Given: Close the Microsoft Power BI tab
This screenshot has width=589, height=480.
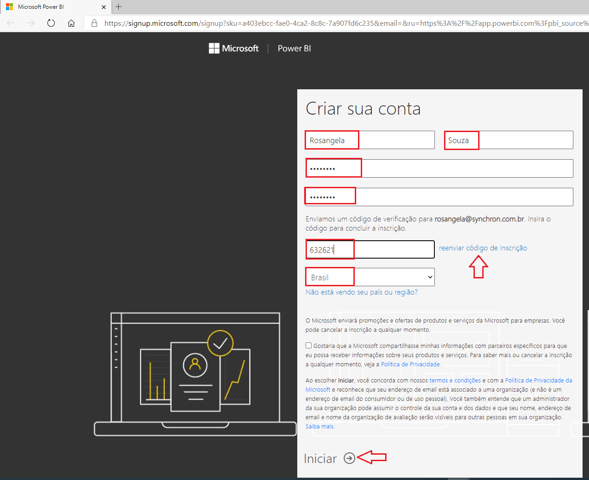Looking at the screenshot, I should (x=104, y=7).
